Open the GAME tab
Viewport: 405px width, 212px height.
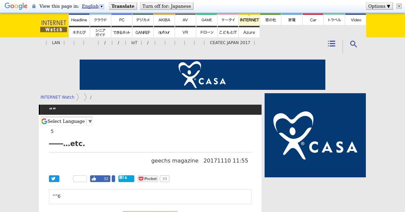[207, 20]
